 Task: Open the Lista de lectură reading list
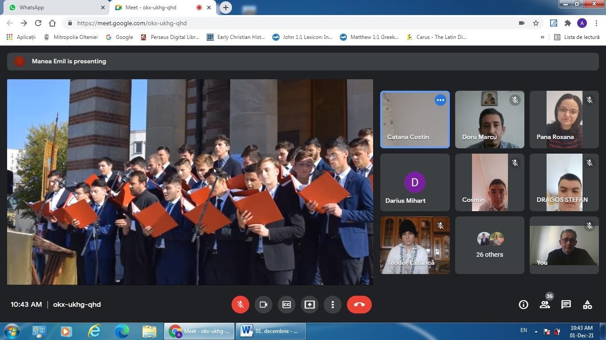click(577, 37)
